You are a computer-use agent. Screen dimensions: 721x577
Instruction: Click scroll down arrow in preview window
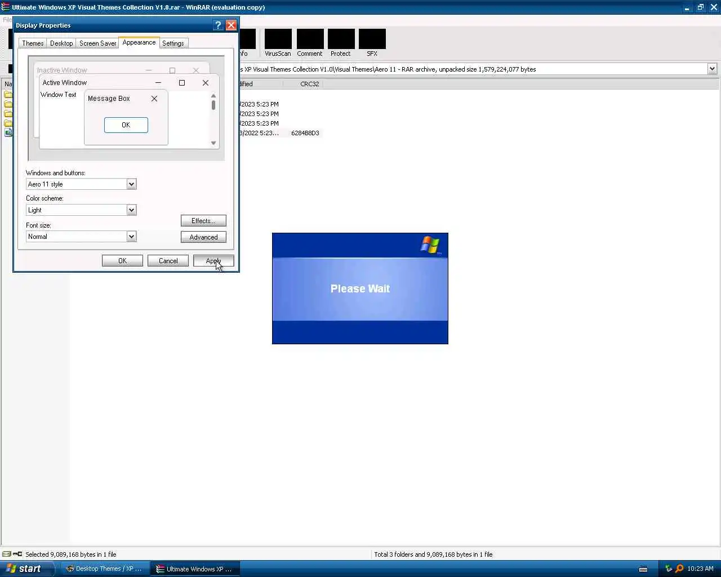(213, 143)
